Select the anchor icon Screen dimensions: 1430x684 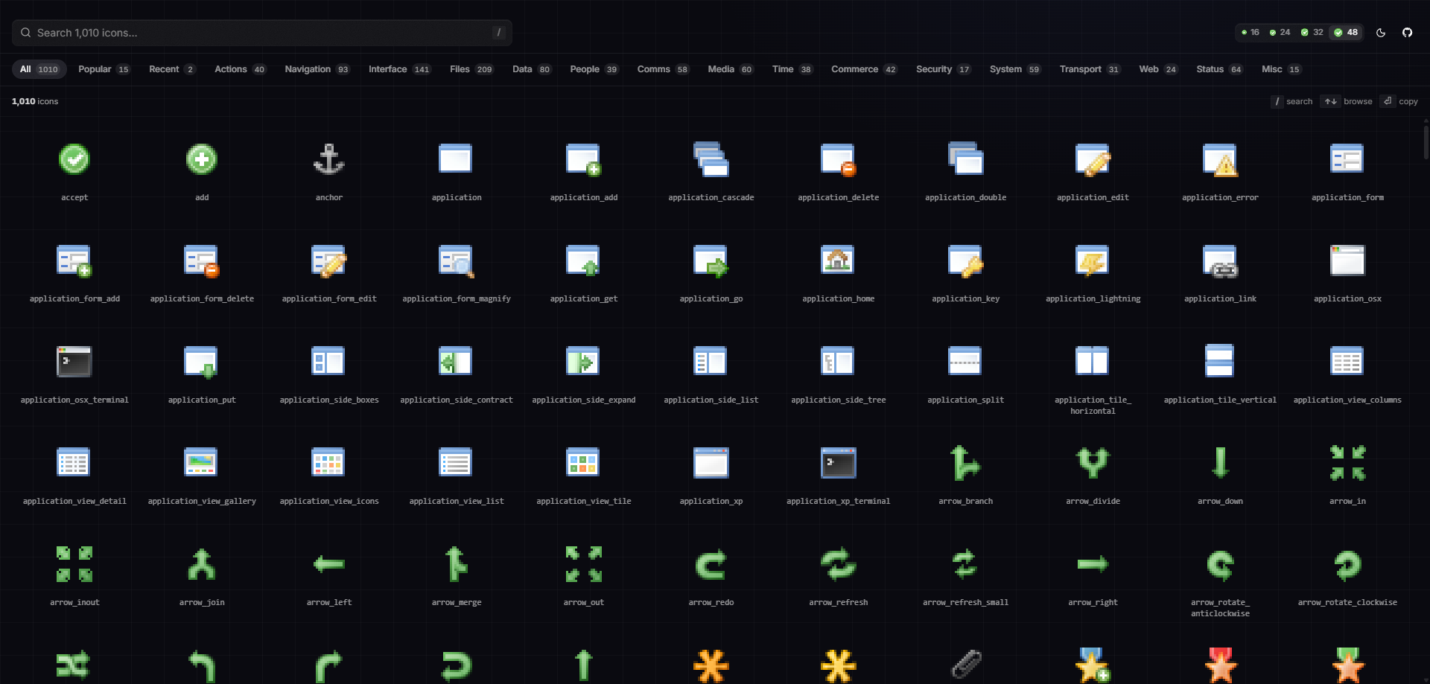point(329,159)
